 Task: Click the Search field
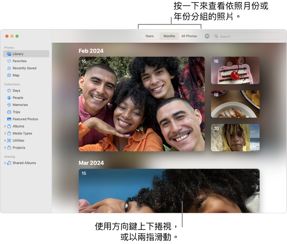point(248,36)
